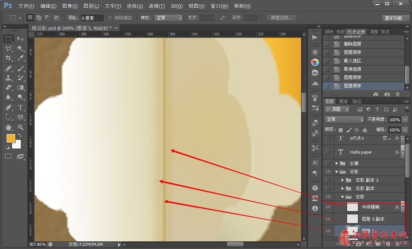Select the Path Selection tool
This screenshot has height=249, width=412.
coord(8,117)
